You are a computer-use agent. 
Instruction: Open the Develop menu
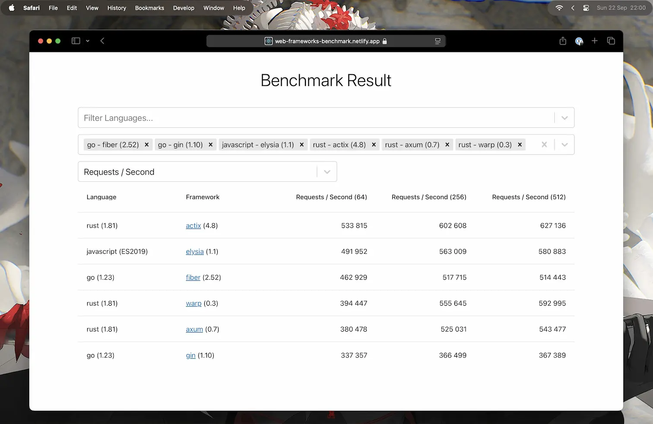pyautogui.click(x=184, y=8)
